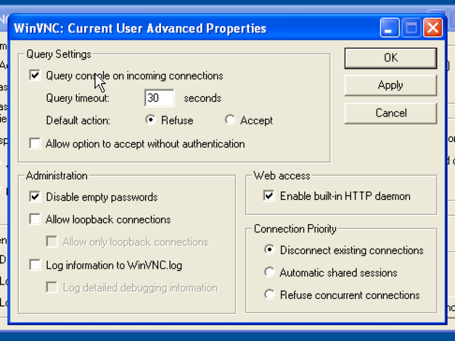Toggle Enable built-in HTTP daemon
The width and height of the screenshot is (455, 341).
pos(268,196)
